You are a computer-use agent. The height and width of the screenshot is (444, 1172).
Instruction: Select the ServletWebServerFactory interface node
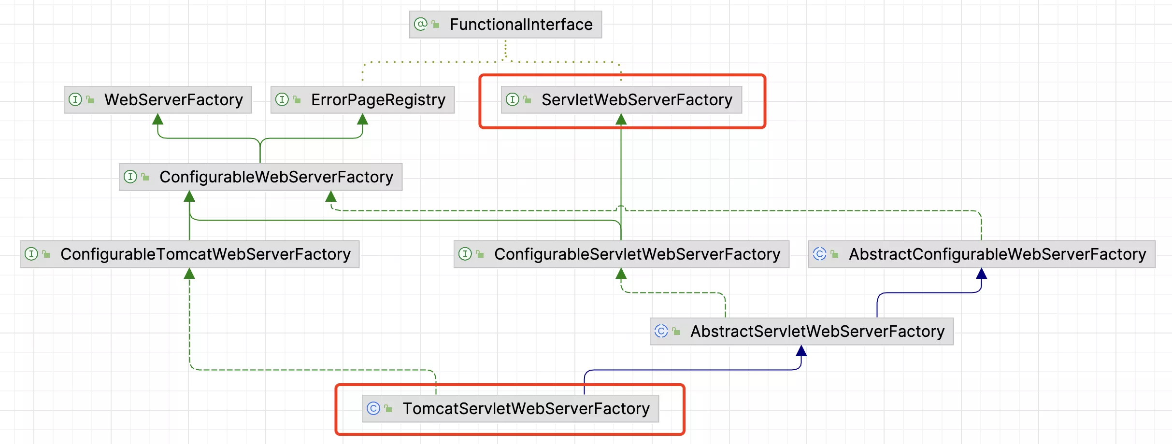coord(621,100)
